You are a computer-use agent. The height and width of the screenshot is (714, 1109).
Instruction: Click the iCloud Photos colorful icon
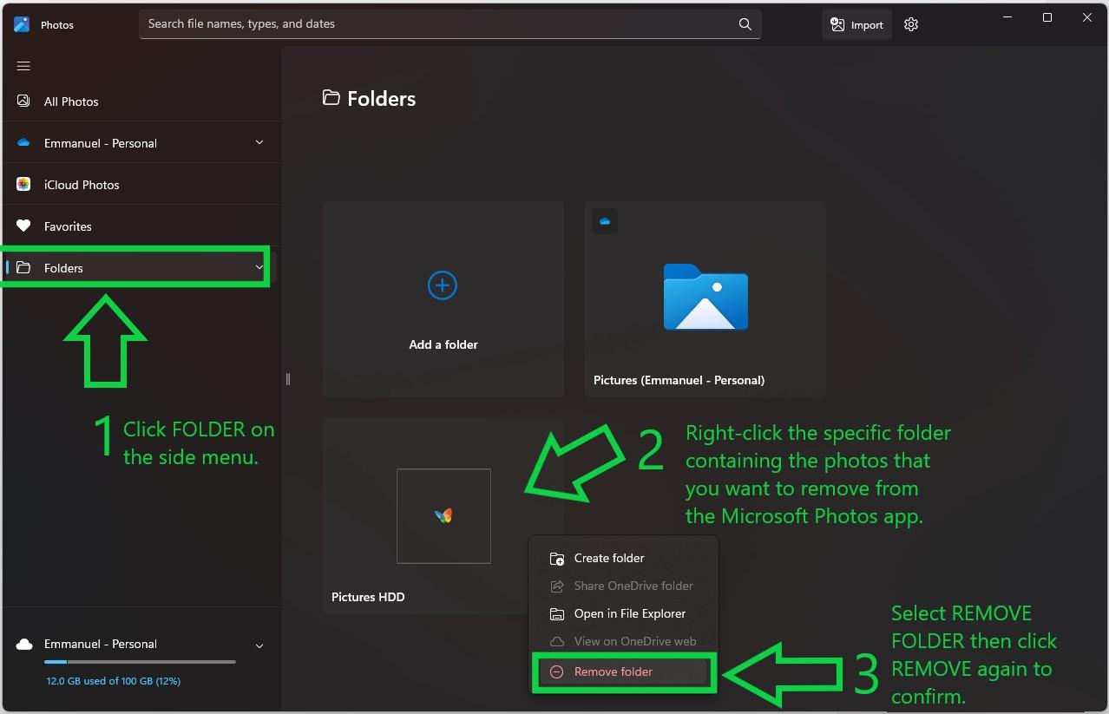pyautogui.click(x=24, y=184)
